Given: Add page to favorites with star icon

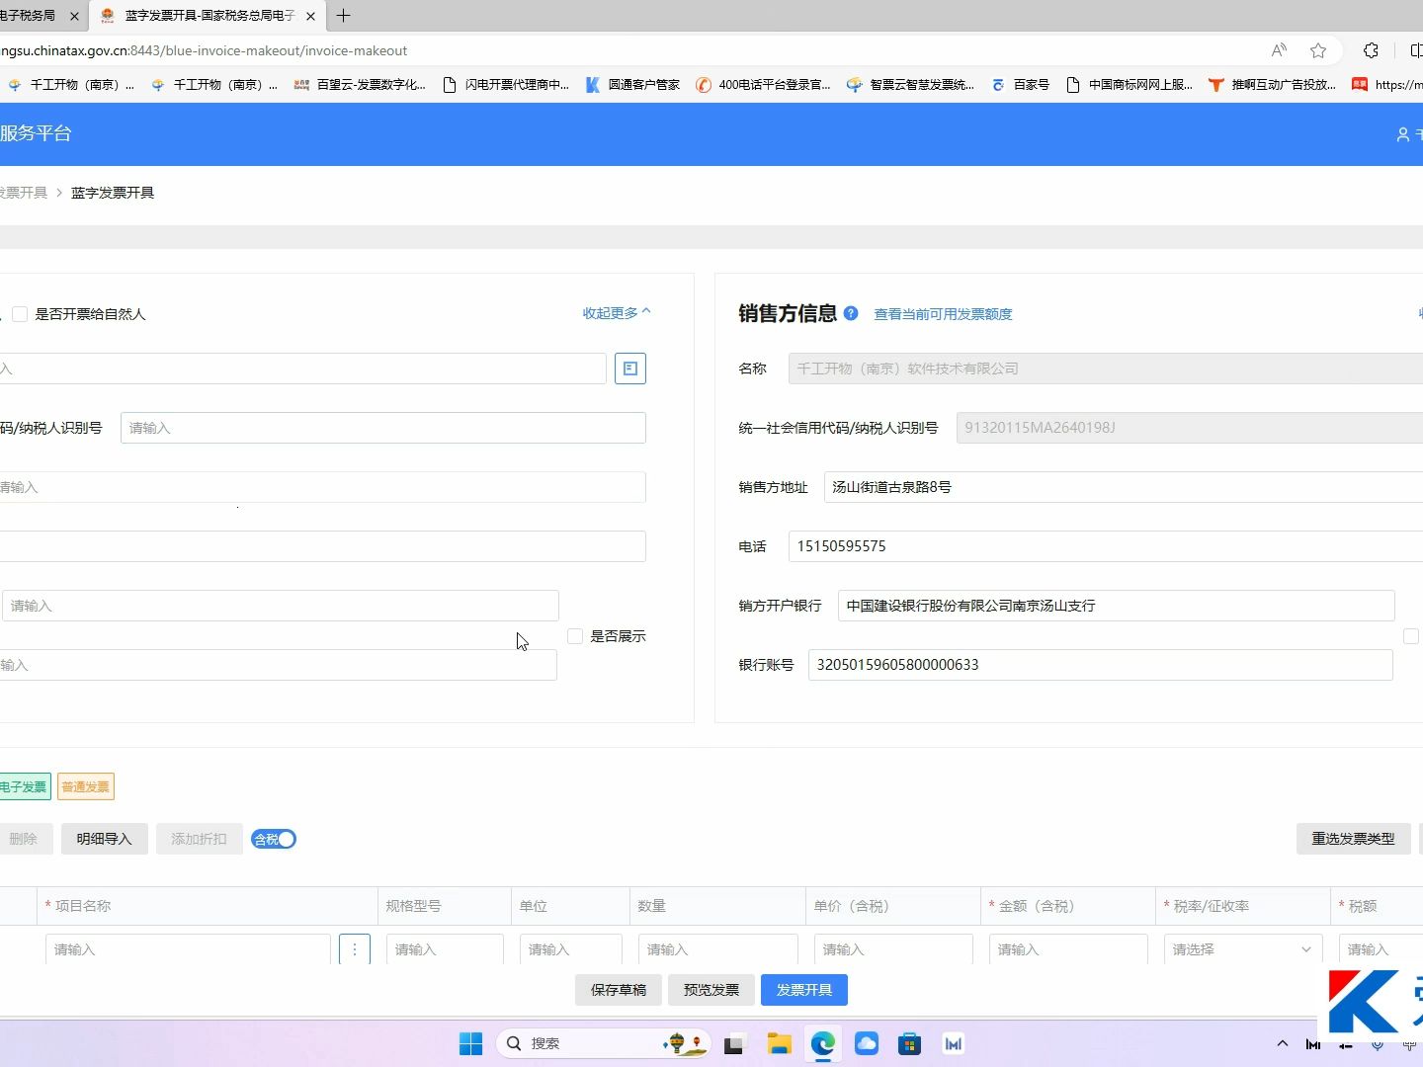Looking at the screenshot, I should [1318, 50].
